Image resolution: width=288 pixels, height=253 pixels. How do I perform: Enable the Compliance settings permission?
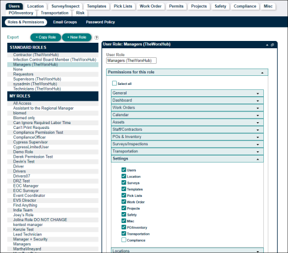click(x=124, y=240)
